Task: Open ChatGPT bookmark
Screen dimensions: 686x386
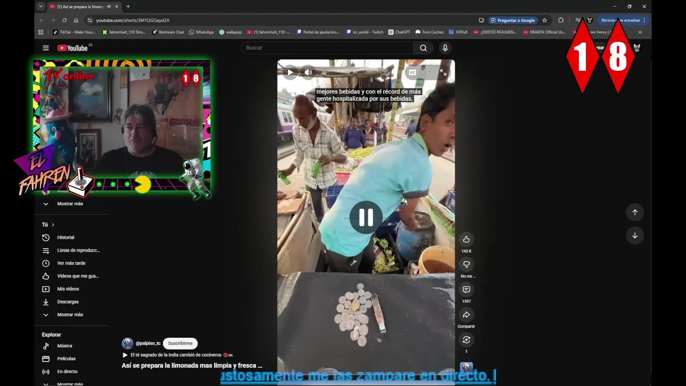Action: (x=399, y=32)
